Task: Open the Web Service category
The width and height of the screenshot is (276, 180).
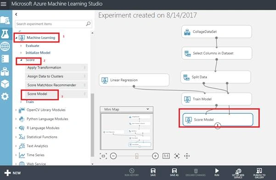Action: point(36,164)
